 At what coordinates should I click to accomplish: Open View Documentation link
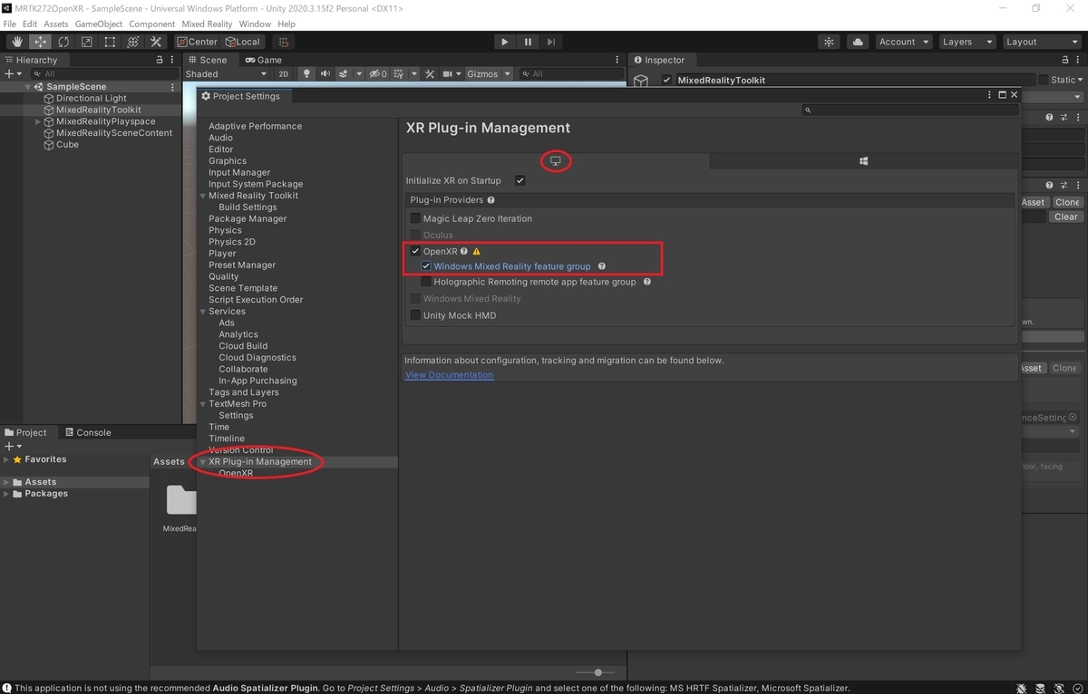click(450, 374)
